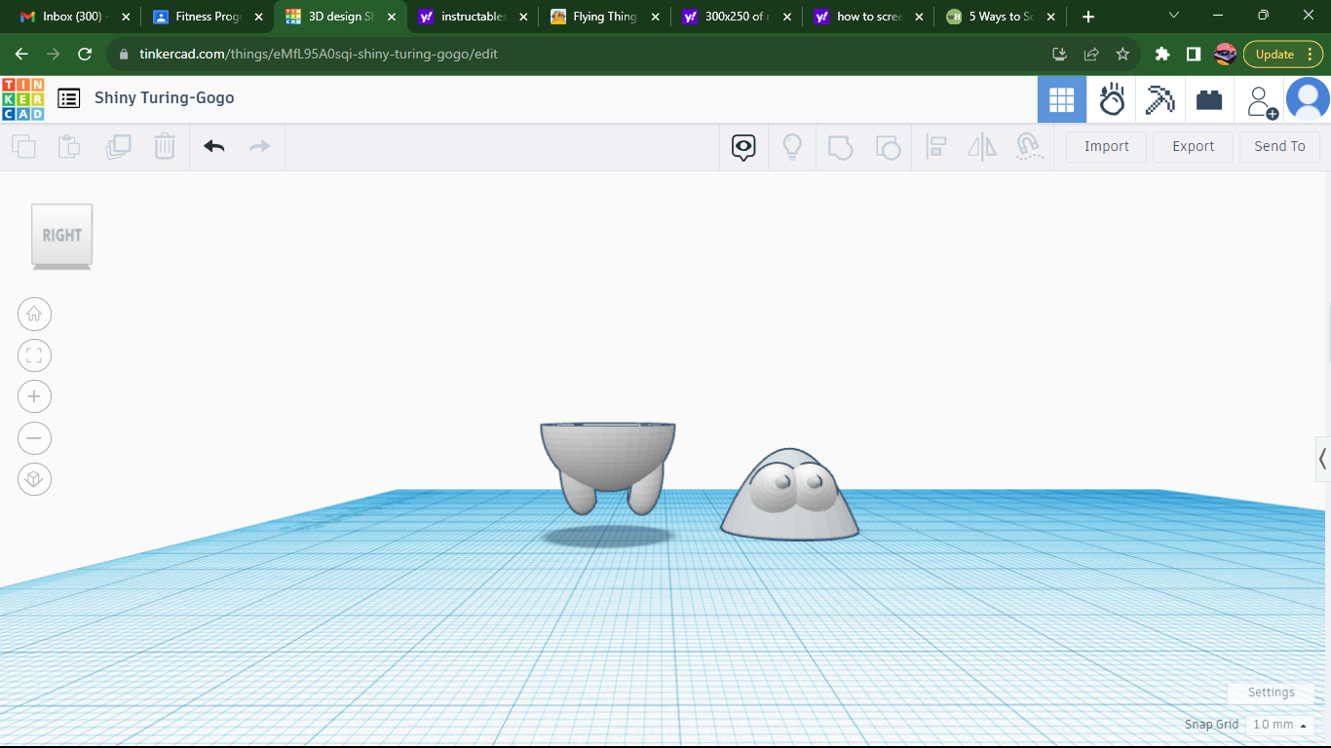Open the Snap Grid value dropdown
The height and width of the screenshot is (748, 1331).
click(1279, 725)
